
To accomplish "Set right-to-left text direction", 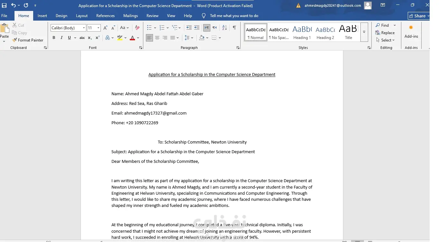I will click(x=215, y=28).
